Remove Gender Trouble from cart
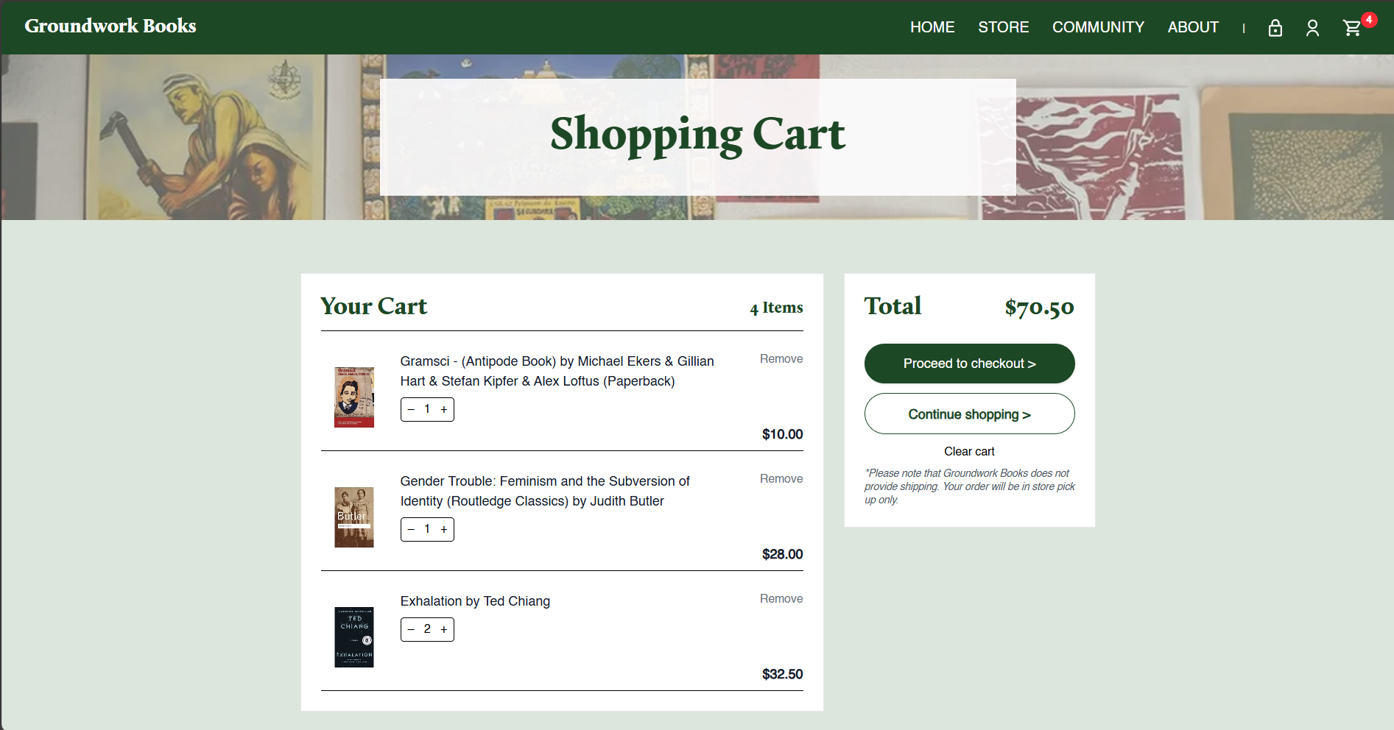The width and height of the screenshot is (1394, 730). pyautogui.click(x=781, y=479)
